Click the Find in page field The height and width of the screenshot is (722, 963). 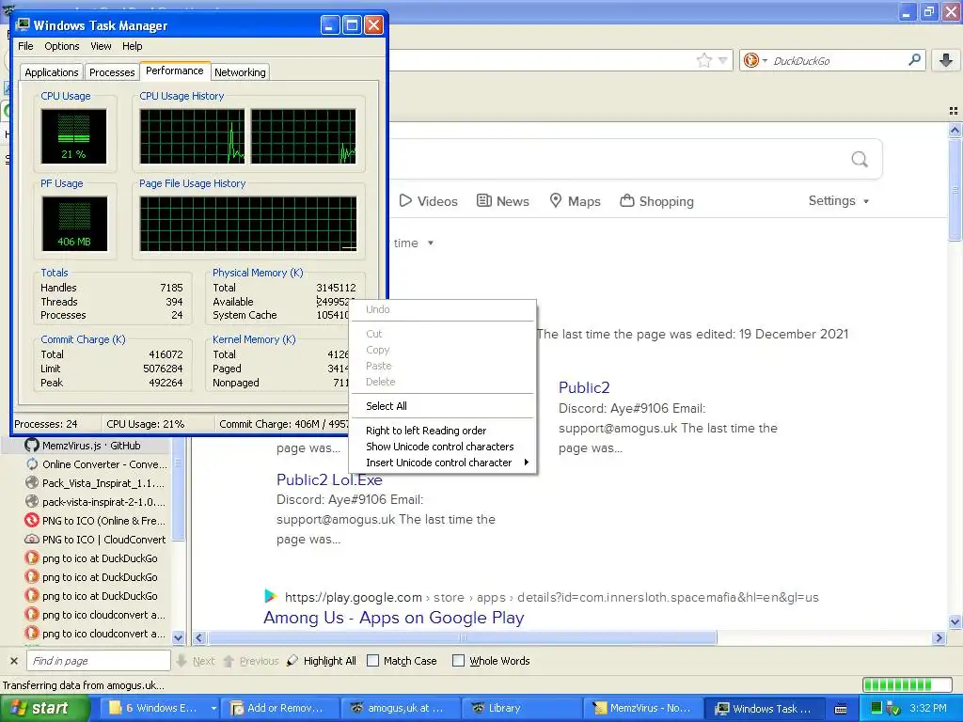tap(98, 661)
